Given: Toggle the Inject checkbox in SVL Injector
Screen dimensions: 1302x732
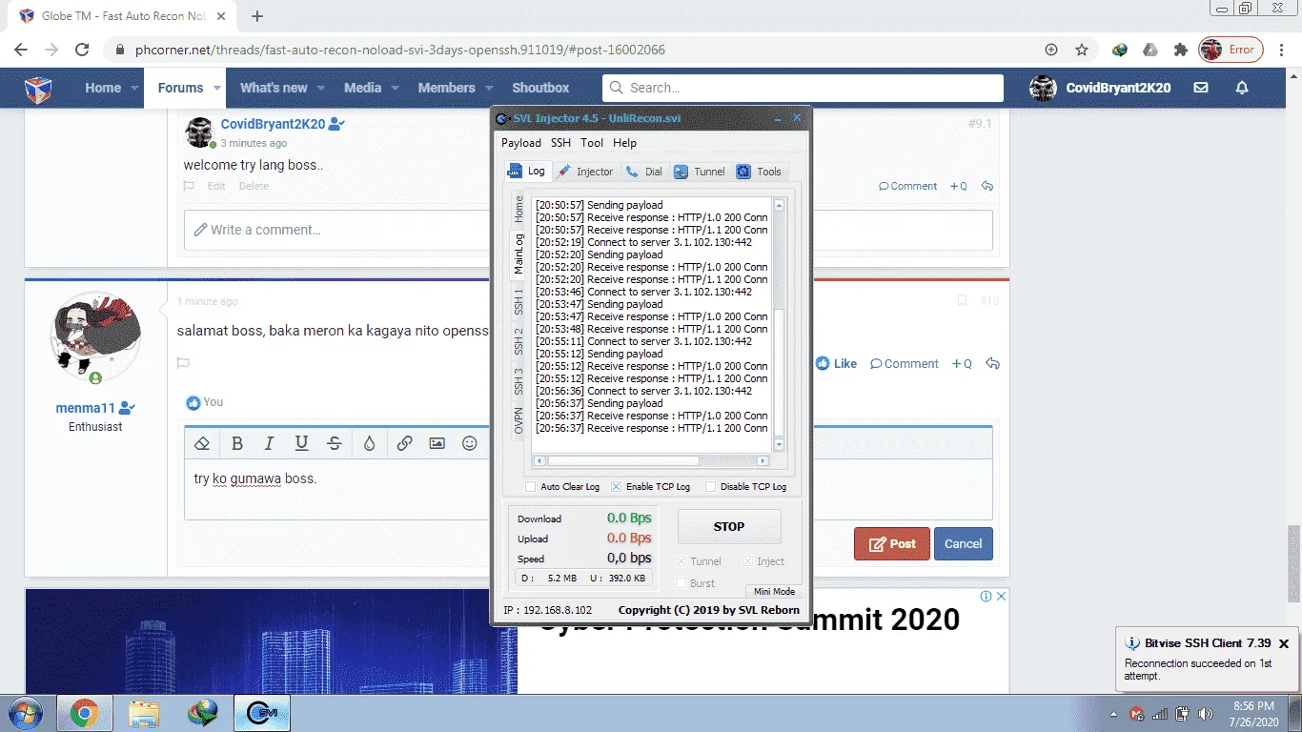Looking at the screenshot, I should (747, 561).
